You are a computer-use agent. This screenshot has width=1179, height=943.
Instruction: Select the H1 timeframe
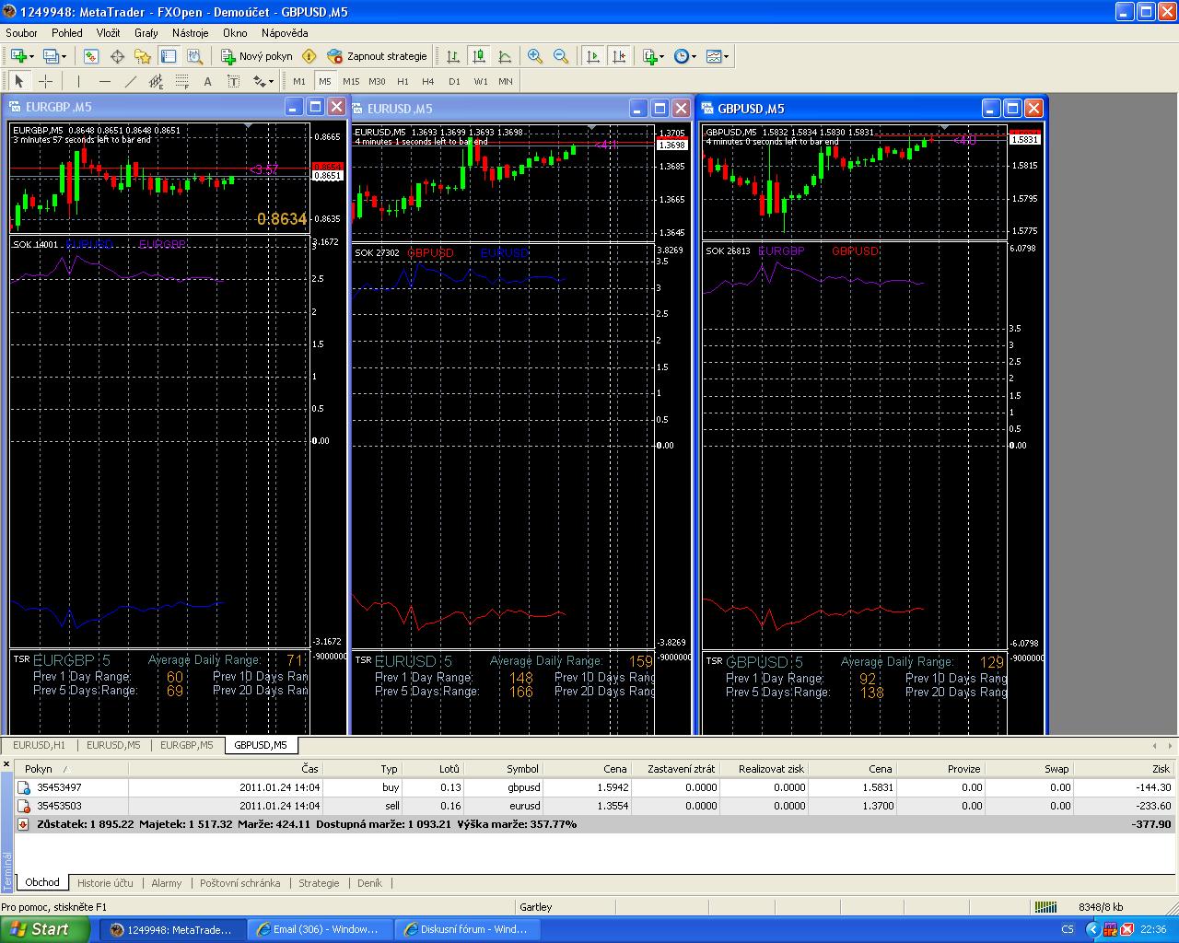point(403,81)
